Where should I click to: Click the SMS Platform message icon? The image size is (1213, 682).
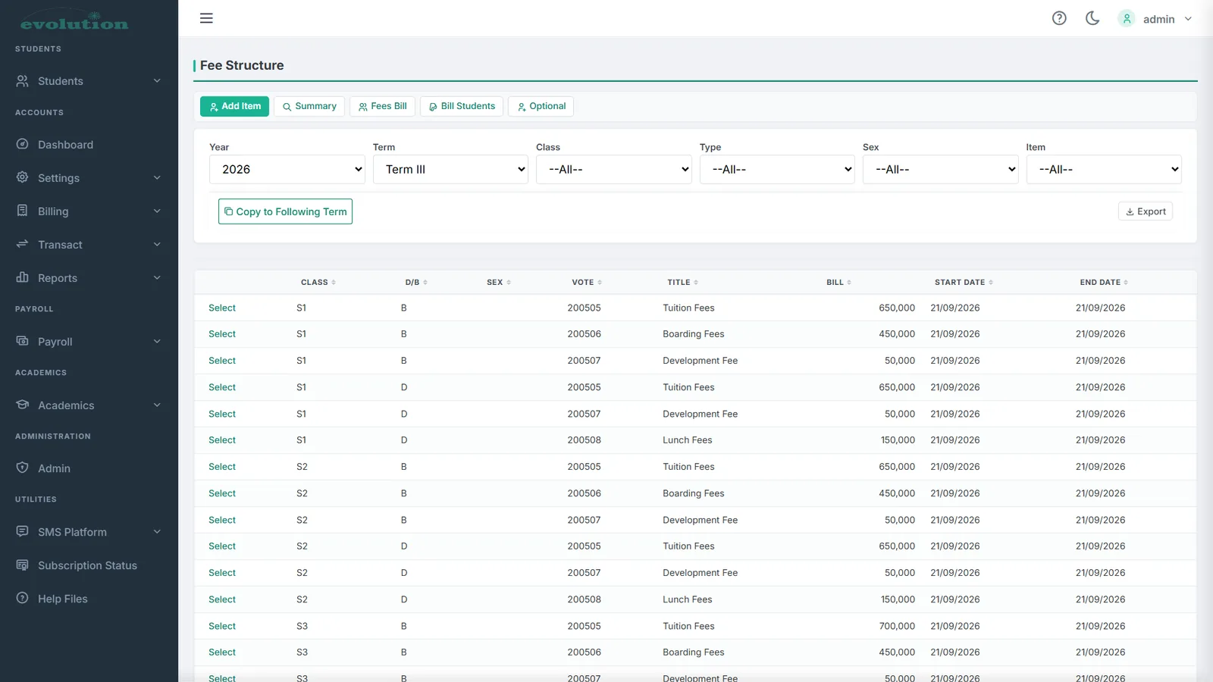[23, 531]
